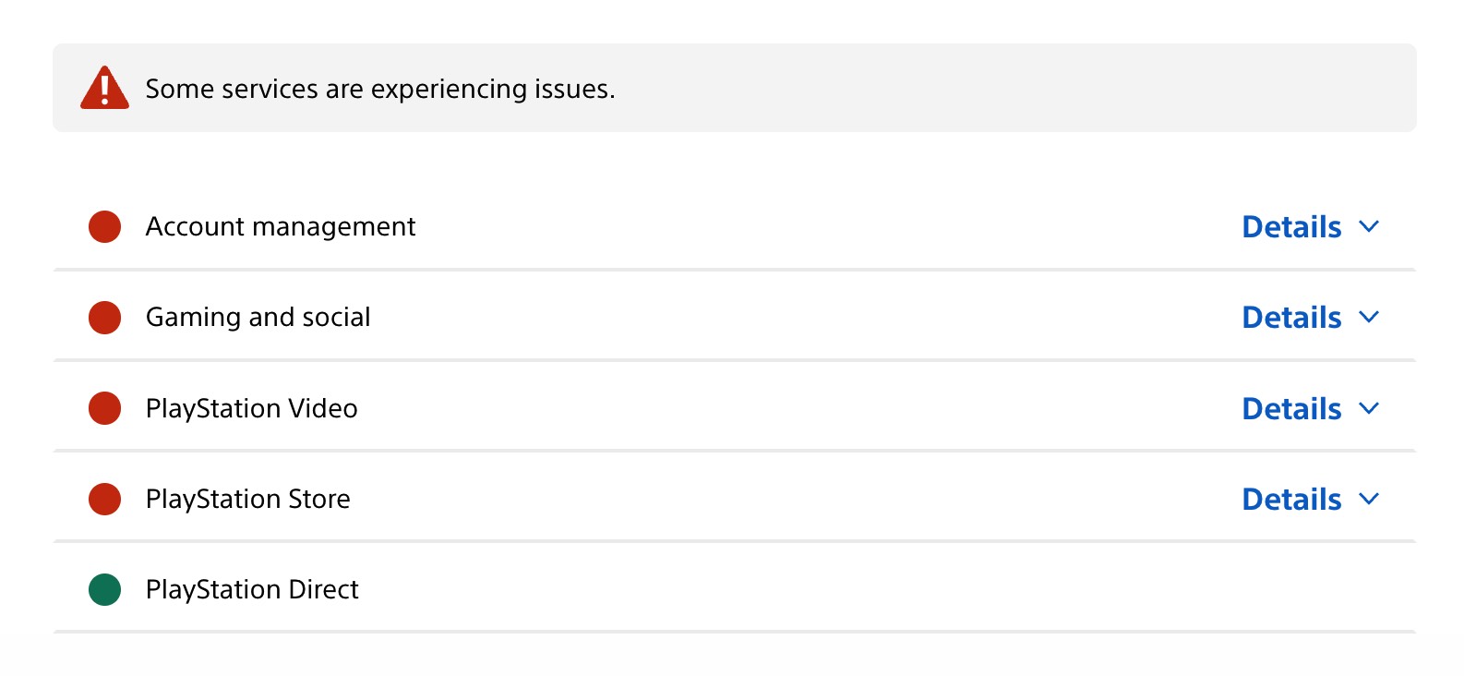
Task: Select the Gaming and social label
Action: (x=258, y=317)
